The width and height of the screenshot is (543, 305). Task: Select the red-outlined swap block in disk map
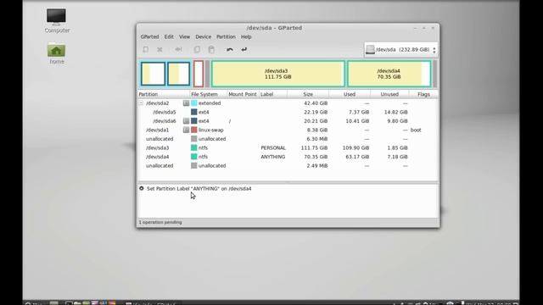[199, 74]
